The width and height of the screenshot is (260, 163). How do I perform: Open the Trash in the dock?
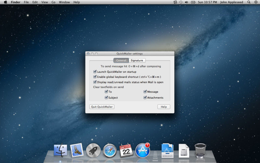(200, 151)
